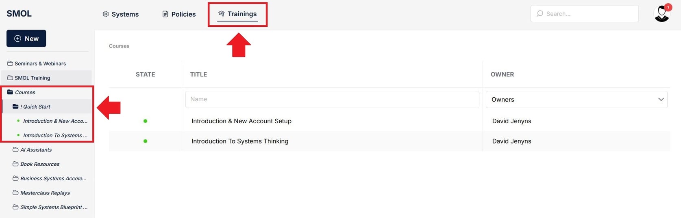Click the Owners dropdown chevron arrow
This screenshot has width=681, height=218.
point(661,99)
